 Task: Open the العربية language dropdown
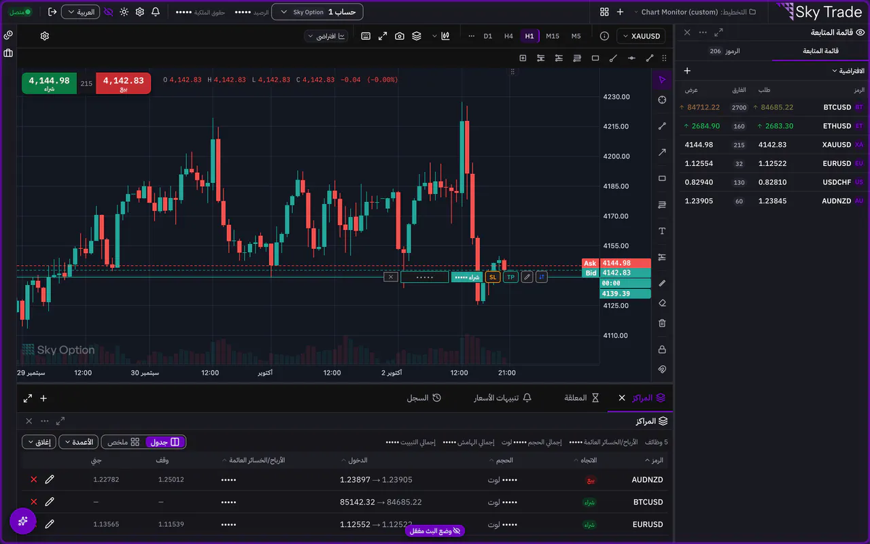81,12
